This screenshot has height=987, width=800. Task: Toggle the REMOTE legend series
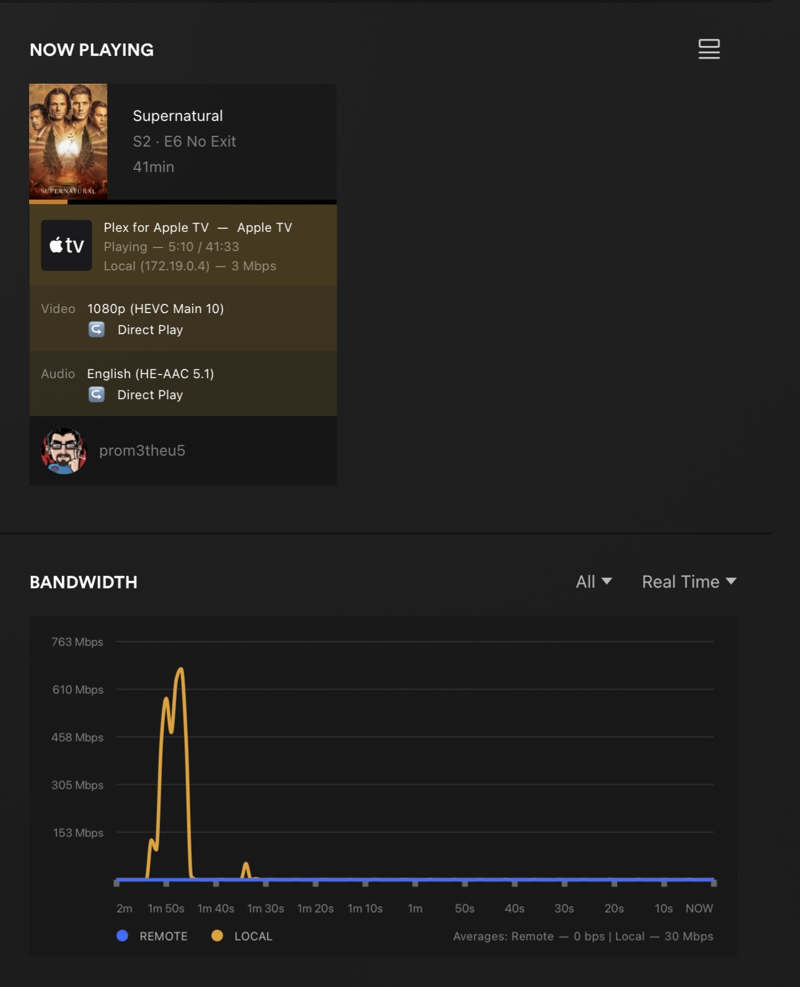coord(152,936)
